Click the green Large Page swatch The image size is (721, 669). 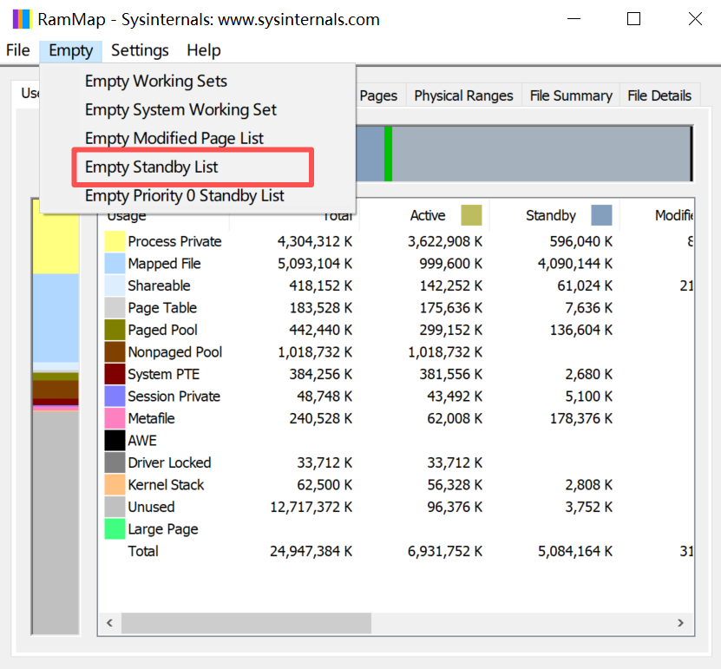115,528
